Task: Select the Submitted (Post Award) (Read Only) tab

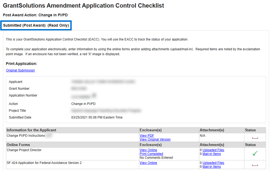Action: tap(36, 26)
